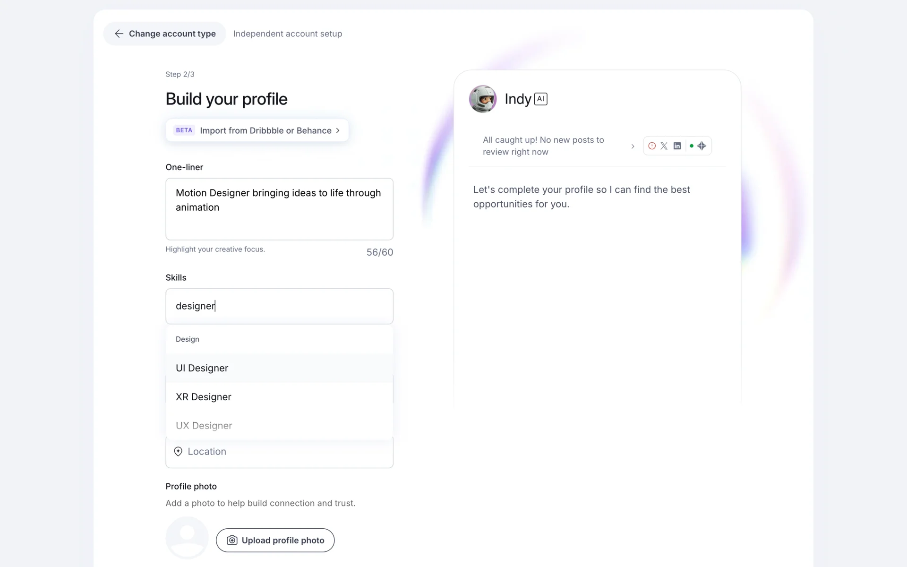The width and height of the screenshot is (907, 567).
Task: Pick UX Designer in the suggestions list
Action: coord(204,426)
